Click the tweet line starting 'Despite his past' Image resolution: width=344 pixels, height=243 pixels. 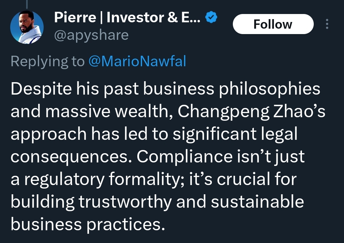pos(165,89)
